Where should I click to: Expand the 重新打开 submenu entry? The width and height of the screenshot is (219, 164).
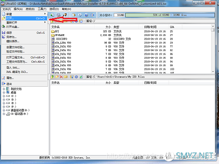(24, 23)
